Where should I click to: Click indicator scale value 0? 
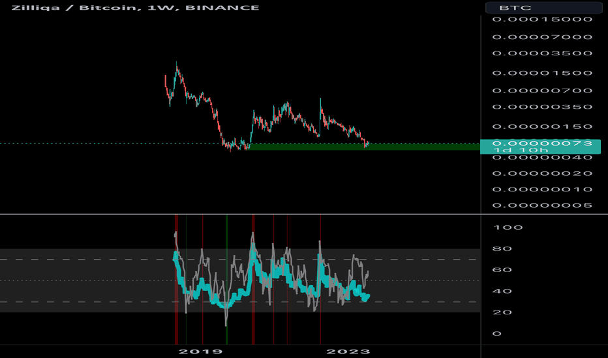point(496,334)
